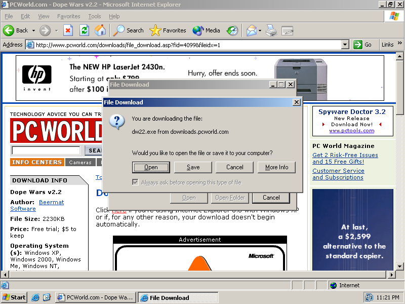
Task: Click the vertical scrollbar up arrow
Action: [399, 56]
